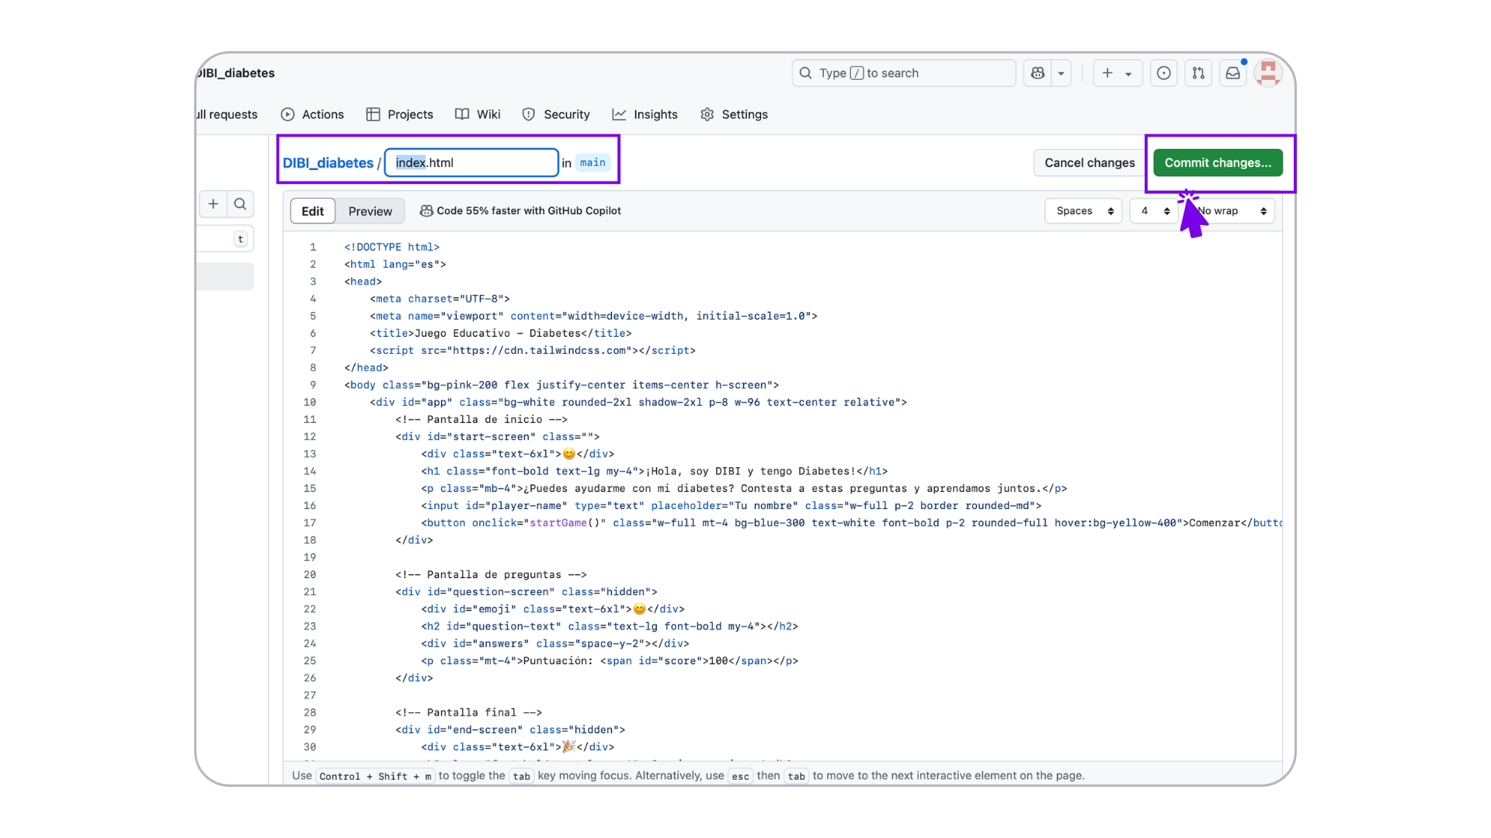Open the Projects tab

pos(400,114)
